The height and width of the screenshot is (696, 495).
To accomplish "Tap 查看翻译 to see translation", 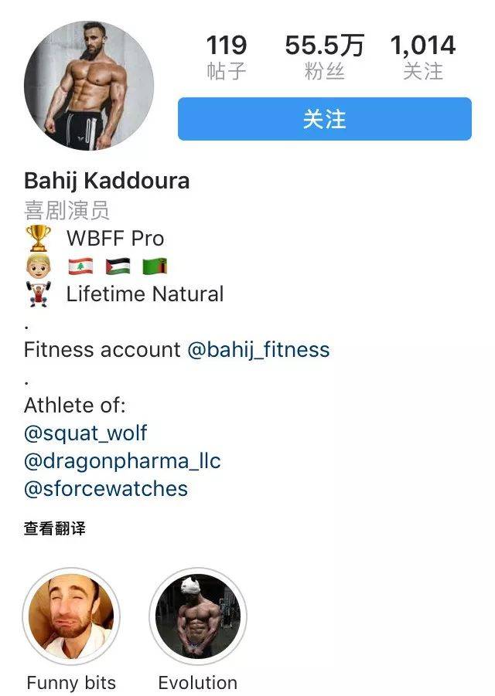I will (x=55, y=528).
